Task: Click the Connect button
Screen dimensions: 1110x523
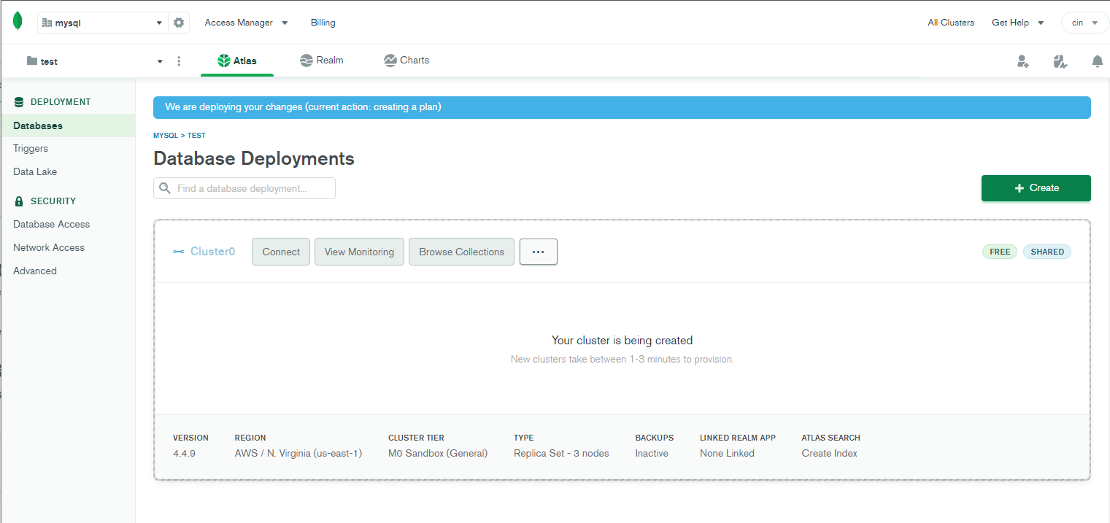Action: pyautogui.click(x=281, y=252)
